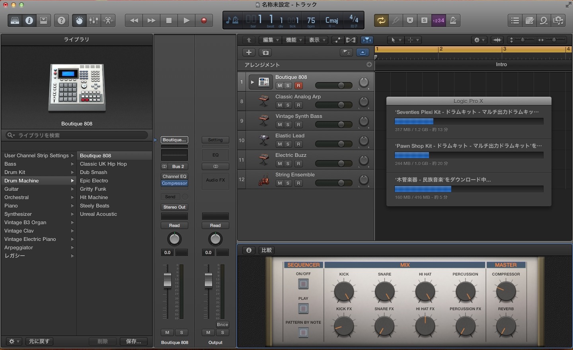Image resolution: width=573 pixels, height=350 pixels.
Task: Click the red Record button
Action: point(204,21)
